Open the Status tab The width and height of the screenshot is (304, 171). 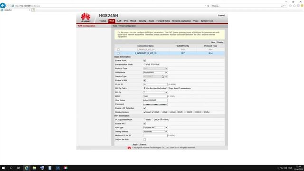tap(103, 21)
